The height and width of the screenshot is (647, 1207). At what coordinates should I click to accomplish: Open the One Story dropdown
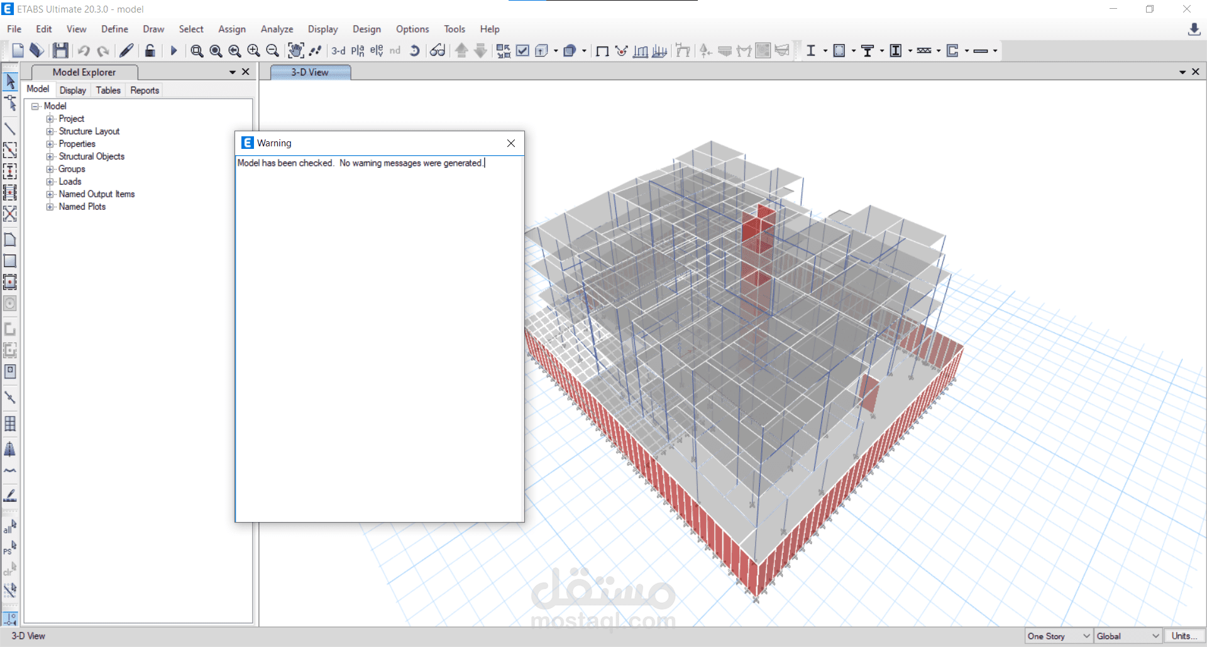click(1059, 636)
